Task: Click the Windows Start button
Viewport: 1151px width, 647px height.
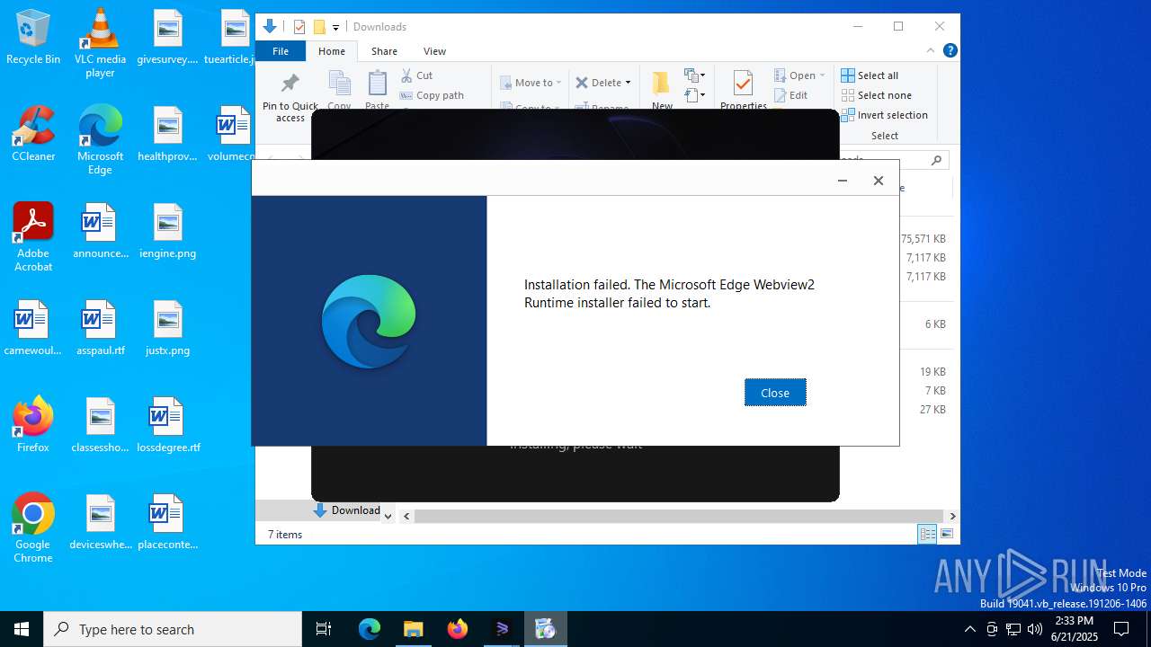Action: coord(22,629)
